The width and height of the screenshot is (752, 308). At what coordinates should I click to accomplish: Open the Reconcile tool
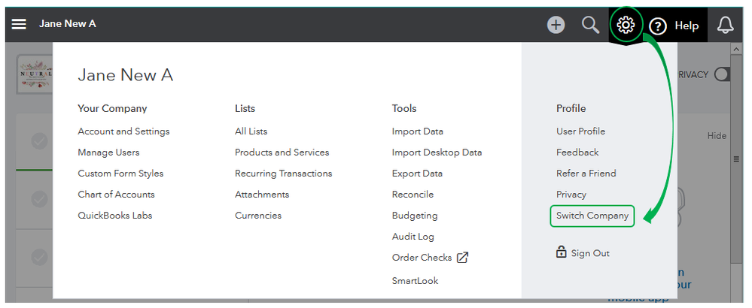[413, 195]
